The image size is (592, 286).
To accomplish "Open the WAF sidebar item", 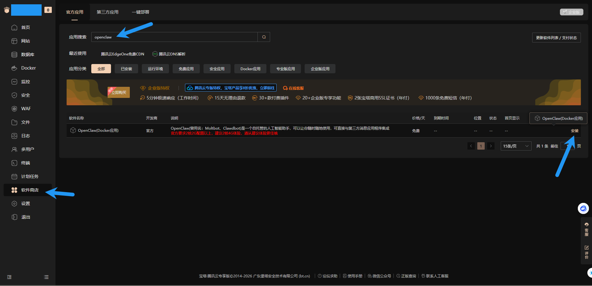I will tap(26, 109).
